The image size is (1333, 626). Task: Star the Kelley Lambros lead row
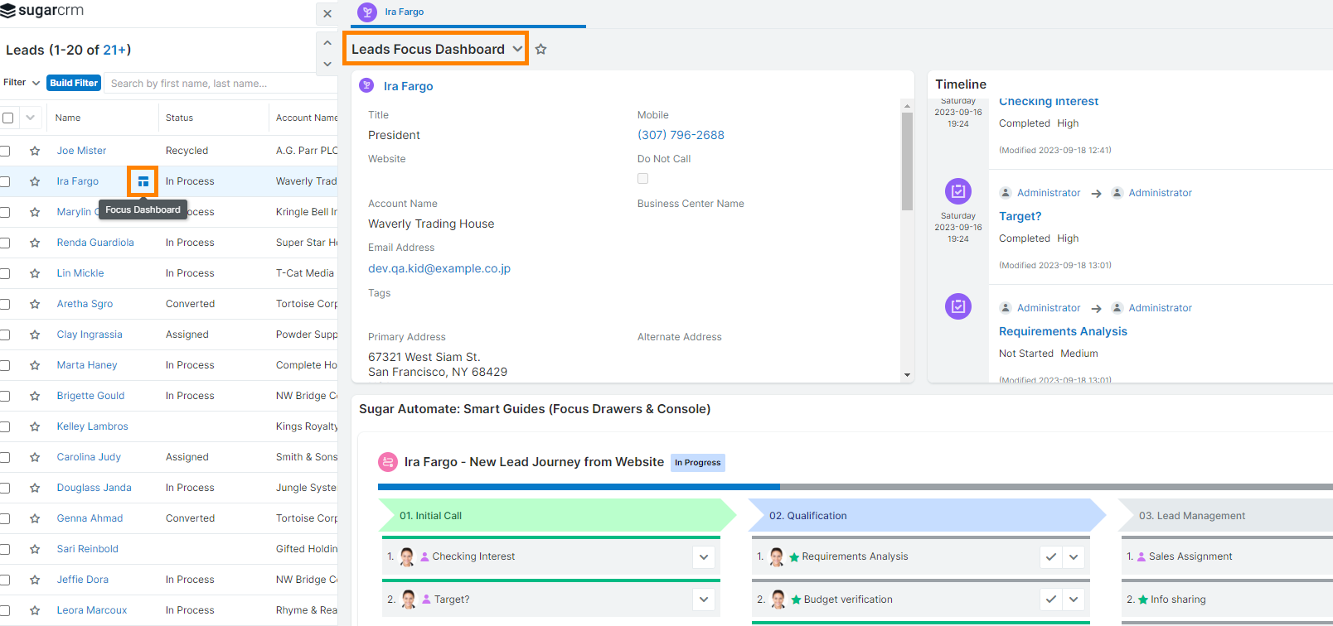tap(35, 426)
